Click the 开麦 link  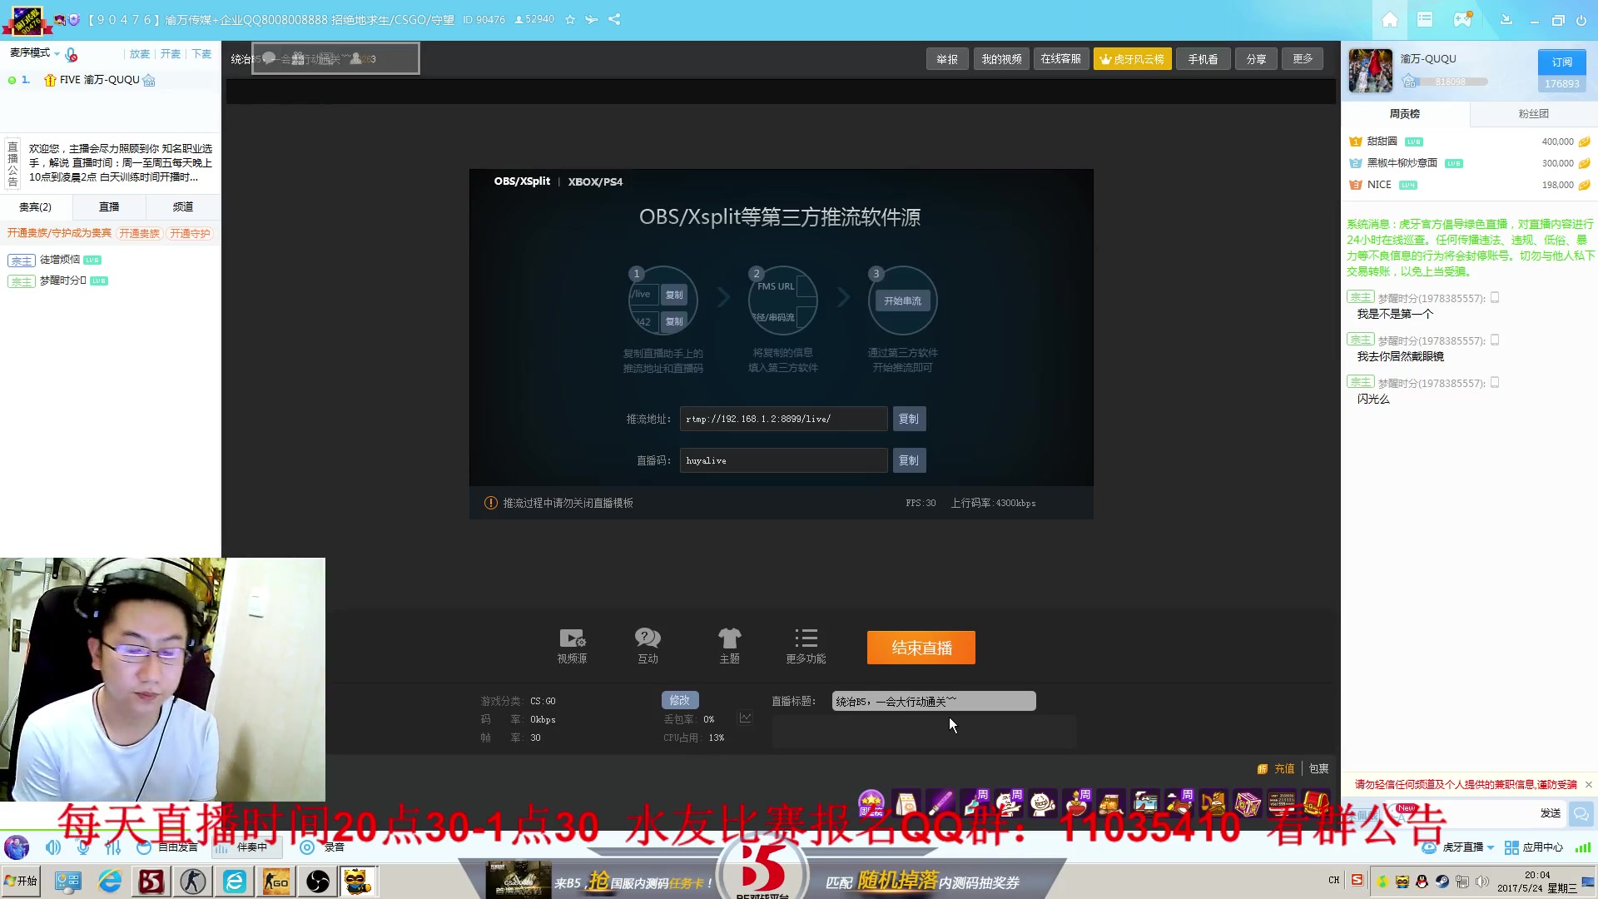coord(171,54)
